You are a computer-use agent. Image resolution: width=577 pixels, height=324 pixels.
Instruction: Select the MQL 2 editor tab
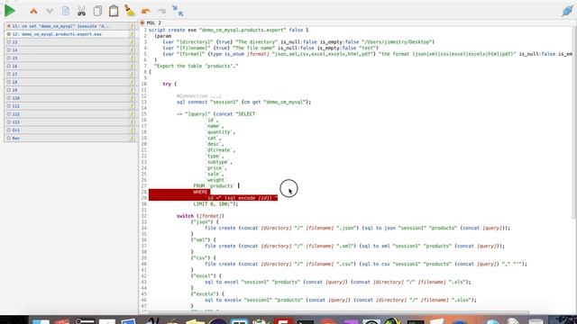(154, 22)
